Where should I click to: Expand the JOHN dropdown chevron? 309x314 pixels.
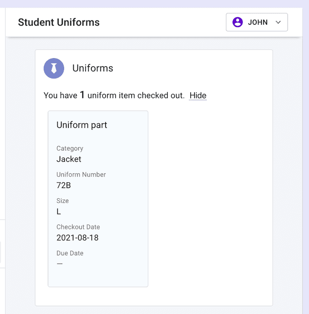pos(279,22)
